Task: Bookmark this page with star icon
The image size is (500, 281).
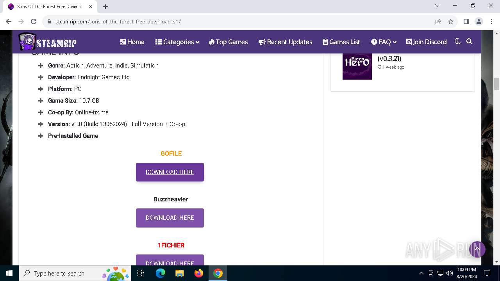Action: [451, 21]
